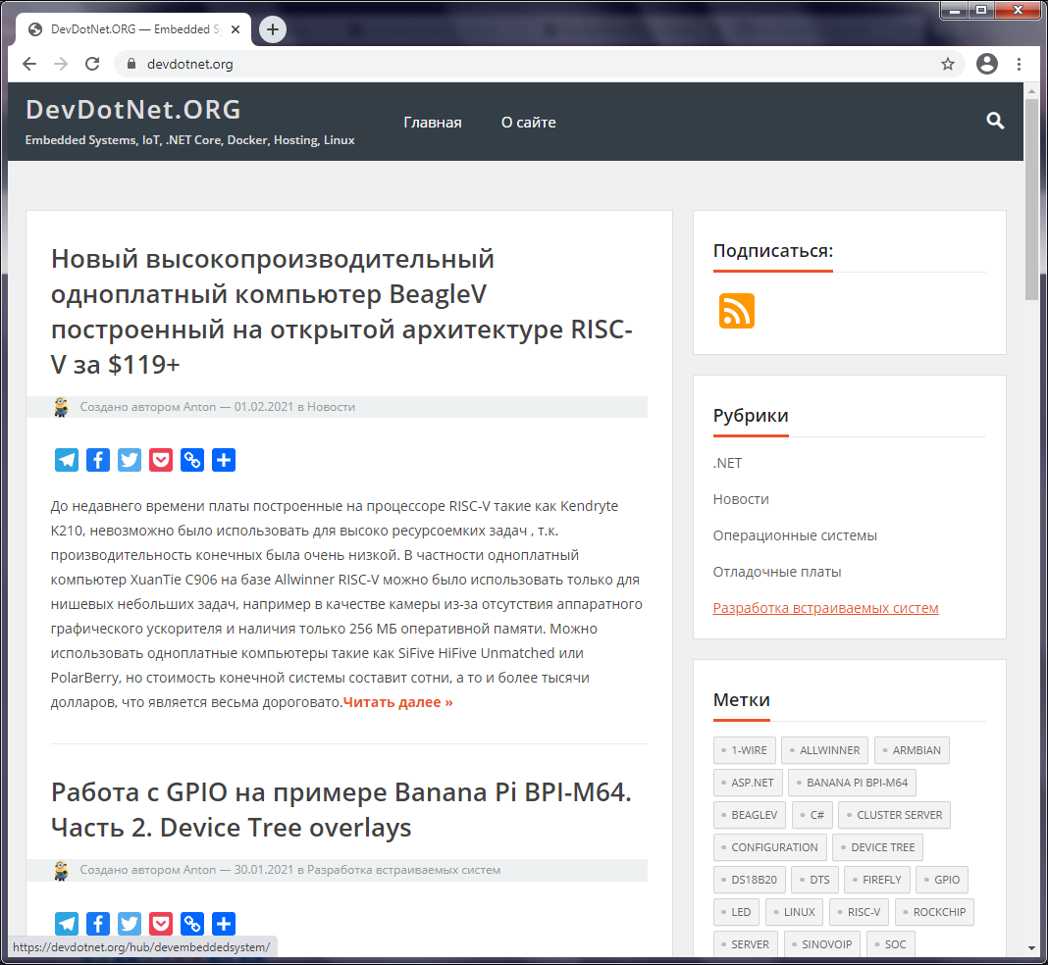Viewport: 1048px width, 965px height.
Task: Click Разработка встраиваемых систем in GPIO post meta
Action: coord(403,870)
